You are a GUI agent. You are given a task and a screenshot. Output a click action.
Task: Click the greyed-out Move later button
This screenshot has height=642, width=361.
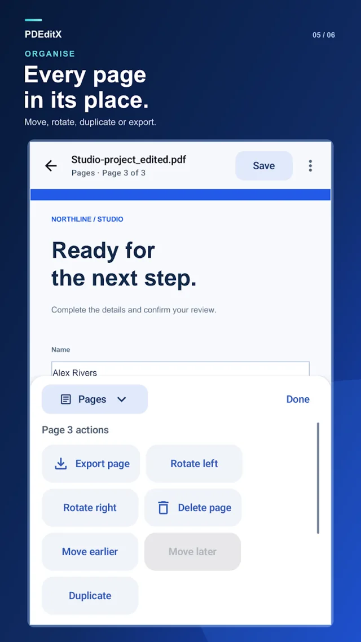point(192,552)
